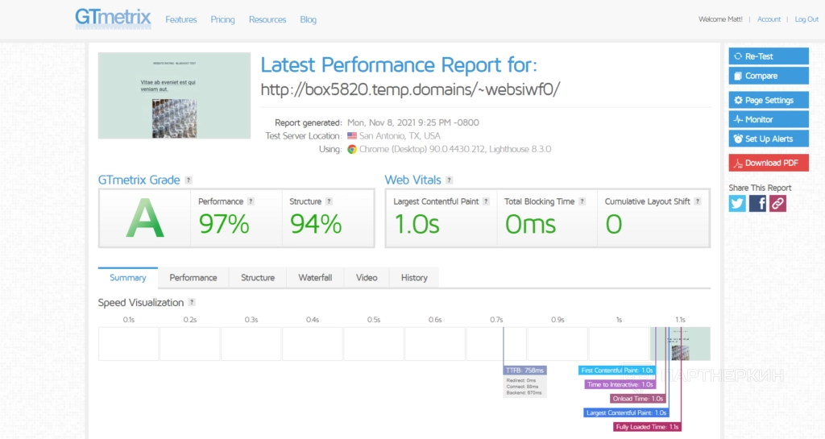Image resolution: width=825 pixels, height=439 pixels.
Task: Open the Resources menu
Action: click(267, 19)
